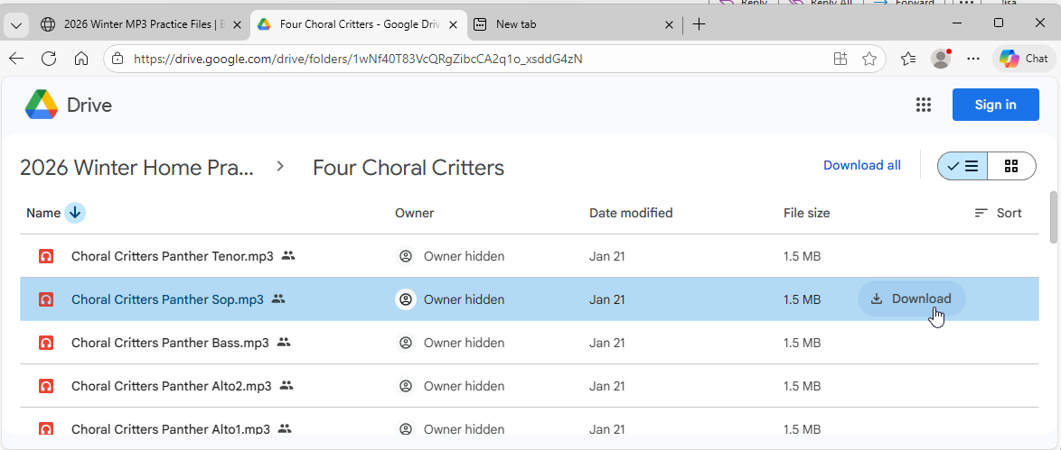
Task: Expand the browser tab search dropdown
Action: [x=15, y=25]
